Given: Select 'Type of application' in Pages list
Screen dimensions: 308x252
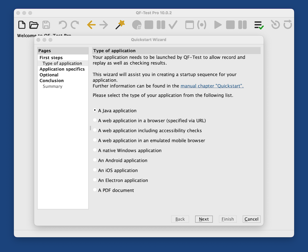Looking at the screenshot, I should click(62, 63).
